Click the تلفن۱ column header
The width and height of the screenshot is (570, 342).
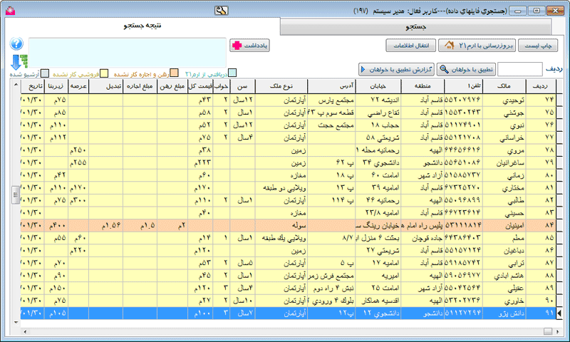pyautogui.click(x=462, y=86)
